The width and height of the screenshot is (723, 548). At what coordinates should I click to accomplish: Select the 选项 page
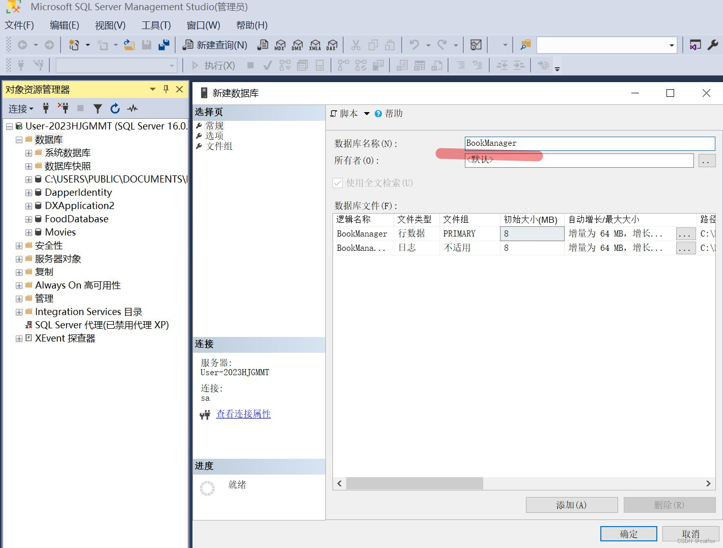coord(214,136)
